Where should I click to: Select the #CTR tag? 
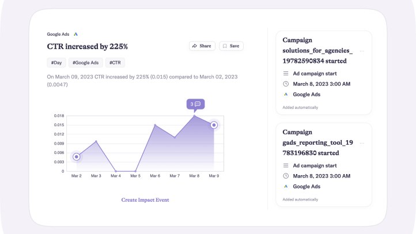115,63
